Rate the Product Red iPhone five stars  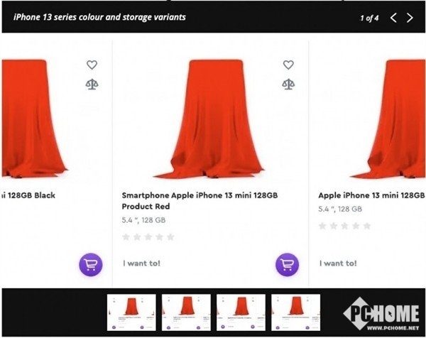point(170,237)
